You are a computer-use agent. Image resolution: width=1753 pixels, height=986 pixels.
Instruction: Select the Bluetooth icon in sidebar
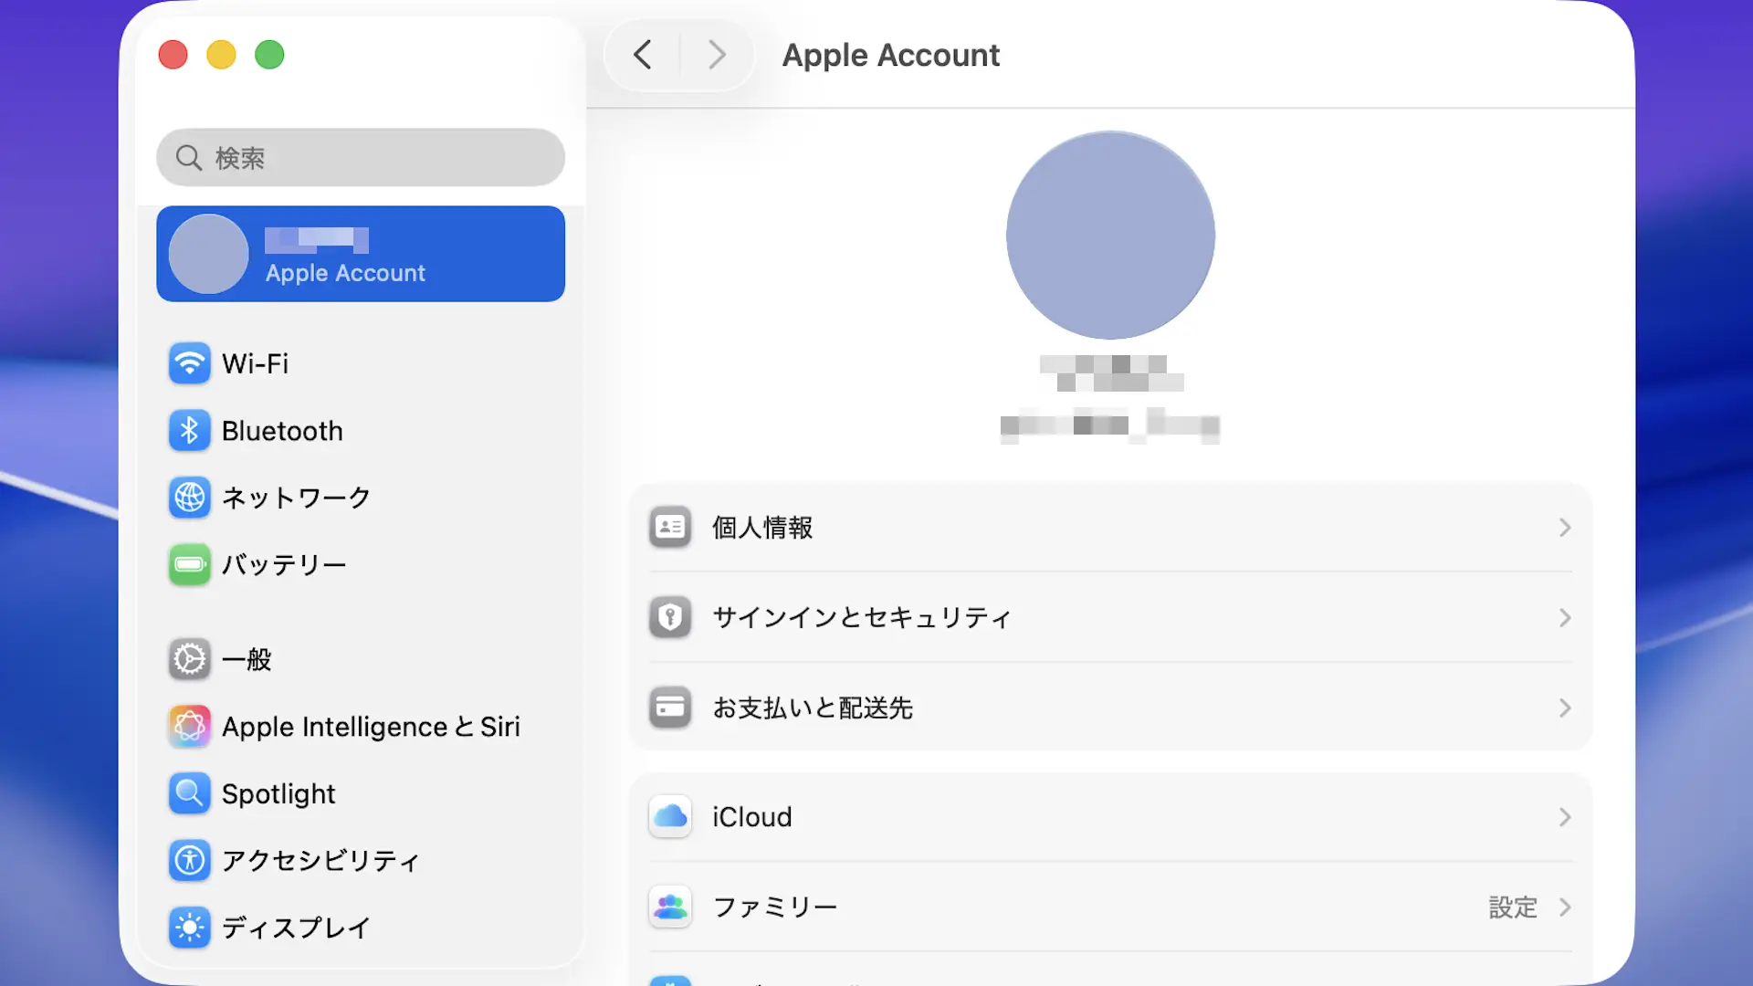click(x=189, y=431)
